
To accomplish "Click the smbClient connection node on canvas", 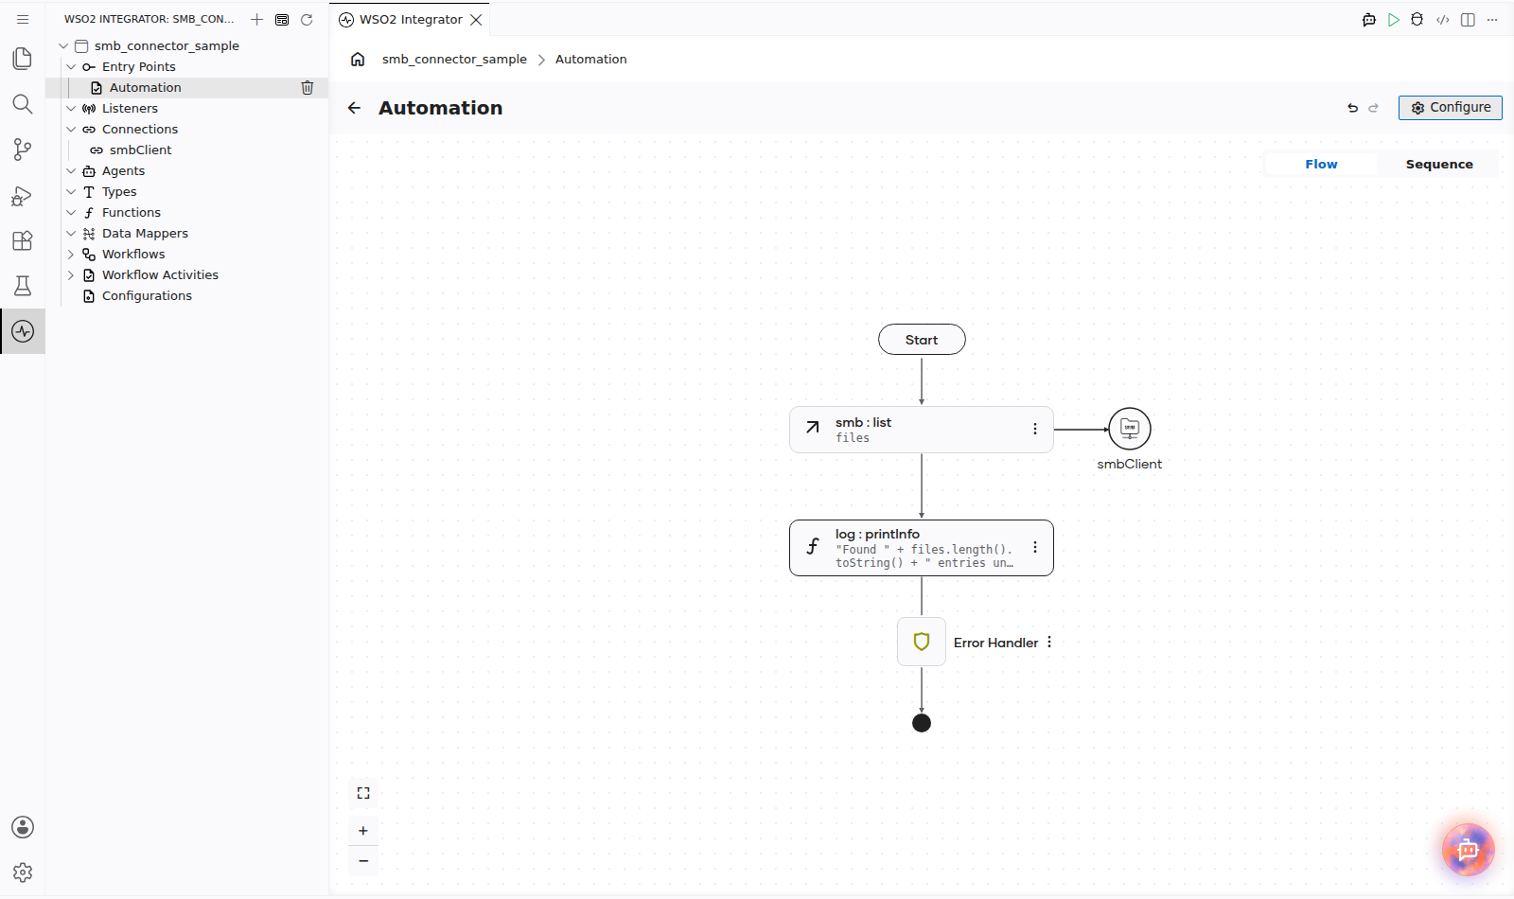I will [x=1130, y=429].
